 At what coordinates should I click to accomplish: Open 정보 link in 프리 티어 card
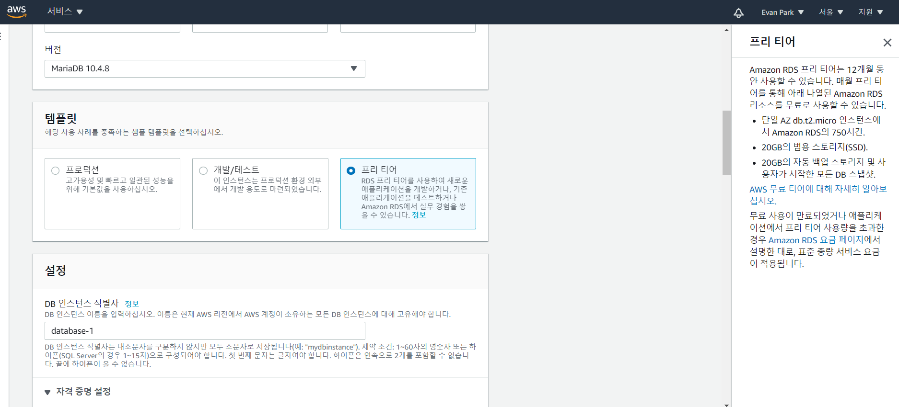pos(419,215)
